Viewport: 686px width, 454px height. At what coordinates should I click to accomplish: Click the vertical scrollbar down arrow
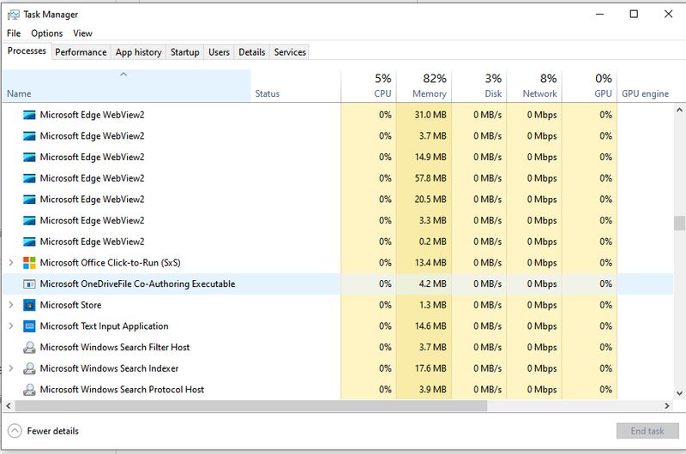point(679,393)
